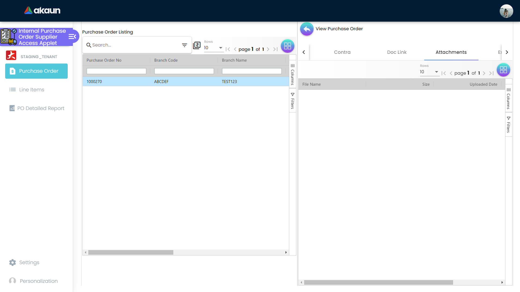Click the multi-select copy icon beside search

tap(197, 45)
